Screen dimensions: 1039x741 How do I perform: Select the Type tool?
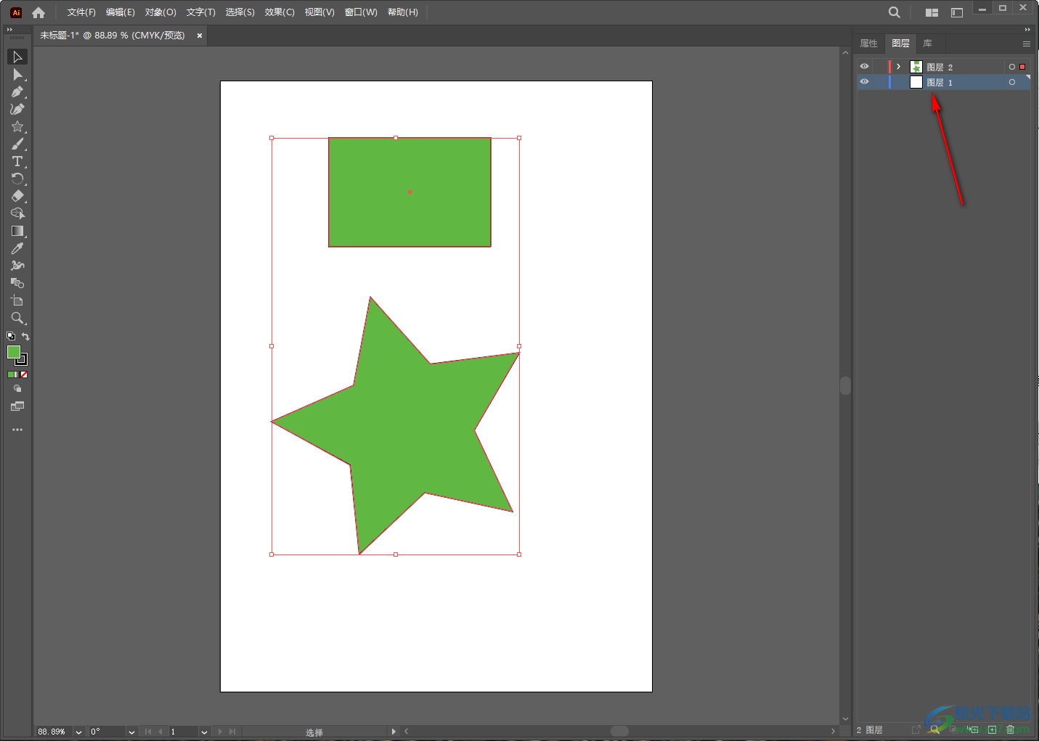point(17,161)
